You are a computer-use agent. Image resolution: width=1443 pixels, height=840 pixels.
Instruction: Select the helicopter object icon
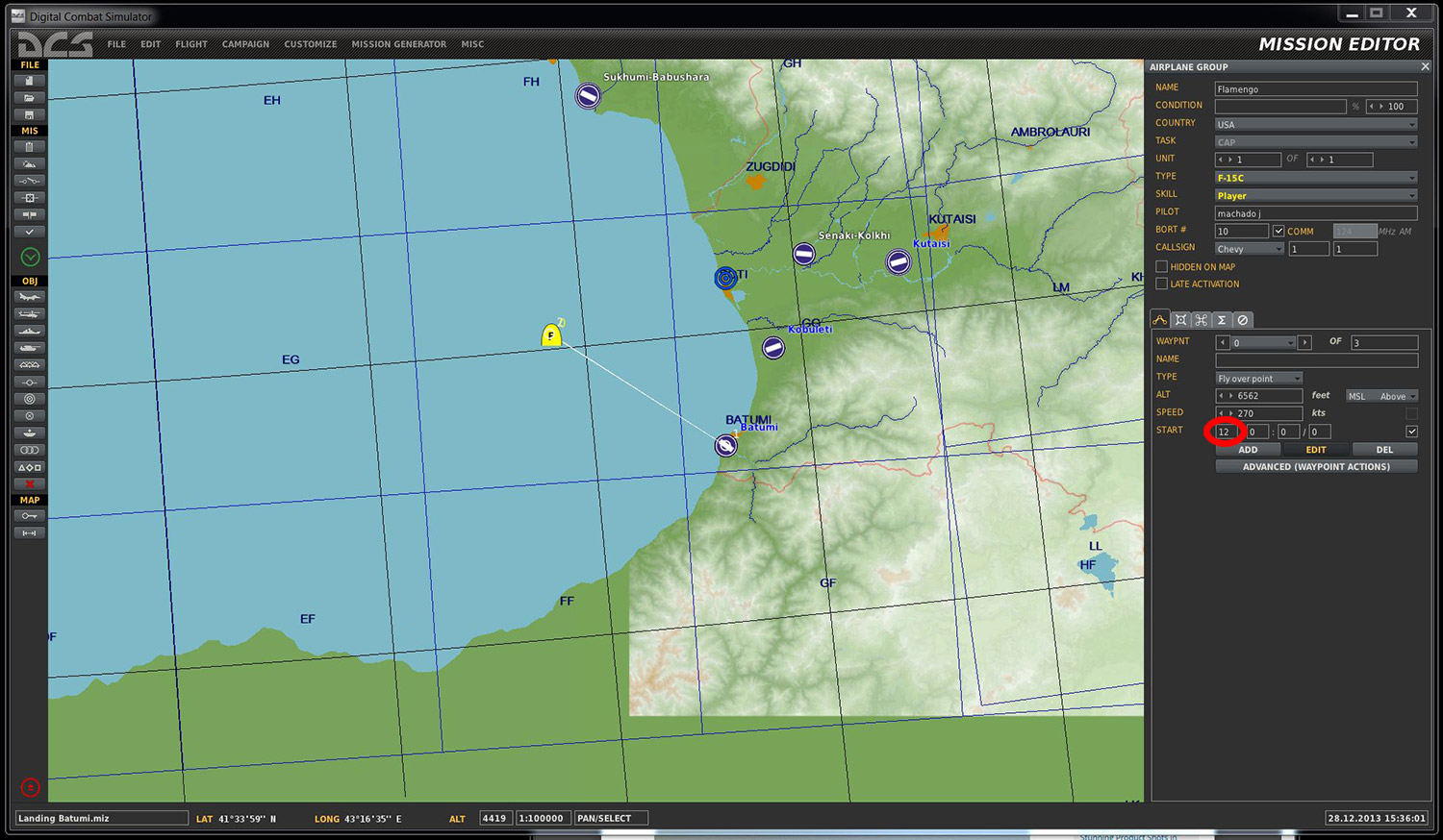29,314
